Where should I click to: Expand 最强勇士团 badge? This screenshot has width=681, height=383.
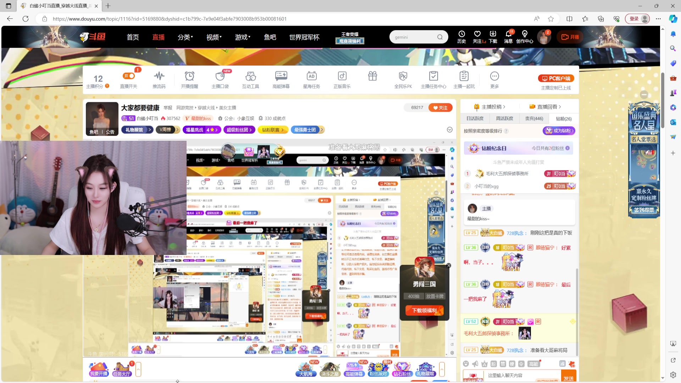[308, 130]
